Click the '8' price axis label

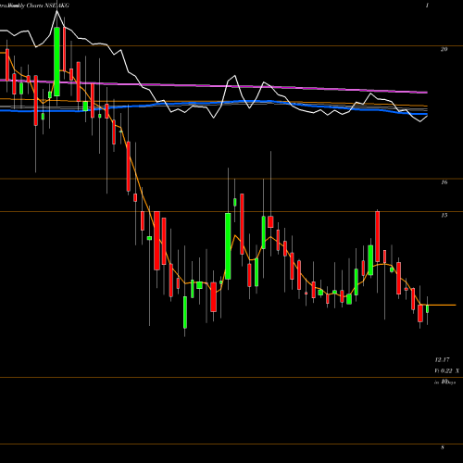(443, 447)
